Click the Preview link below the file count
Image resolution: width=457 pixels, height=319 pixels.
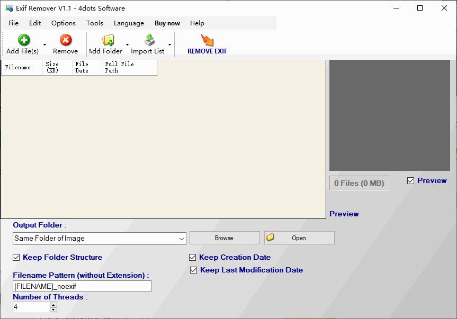344,214
